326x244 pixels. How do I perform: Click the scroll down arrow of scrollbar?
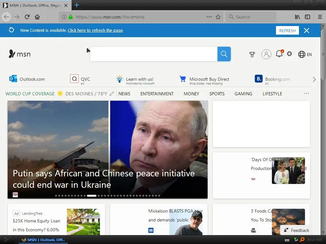(x=323, y=232)
